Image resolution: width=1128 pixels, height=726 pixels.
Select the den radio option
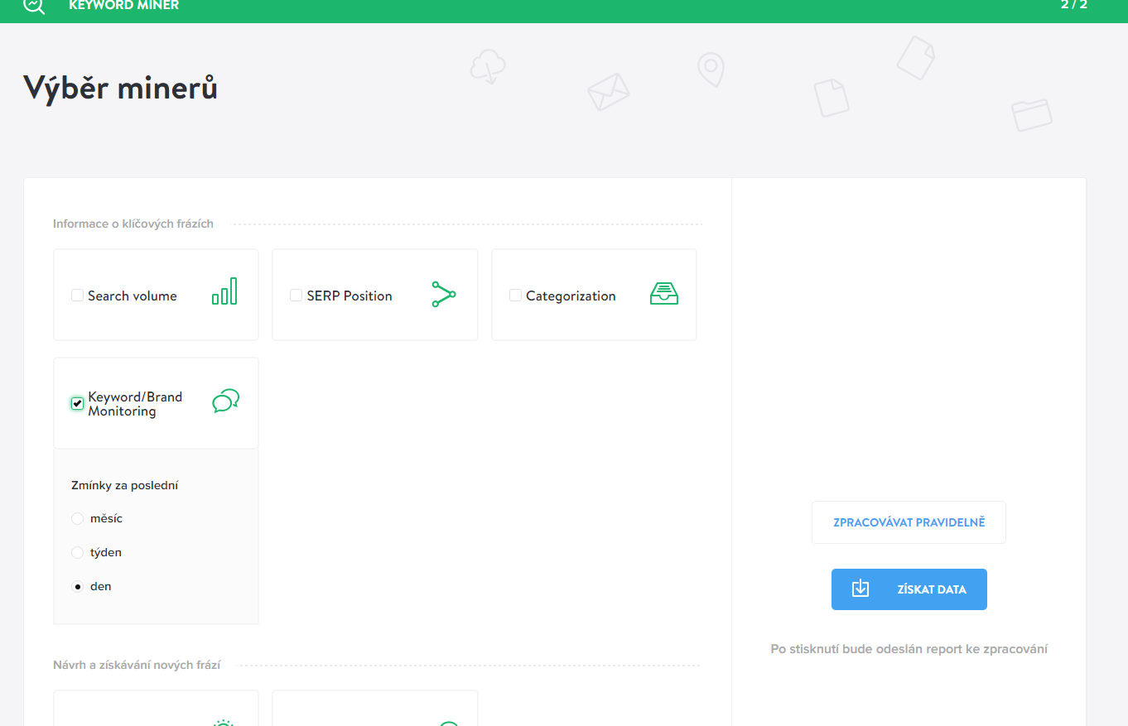tap(77, 586)
